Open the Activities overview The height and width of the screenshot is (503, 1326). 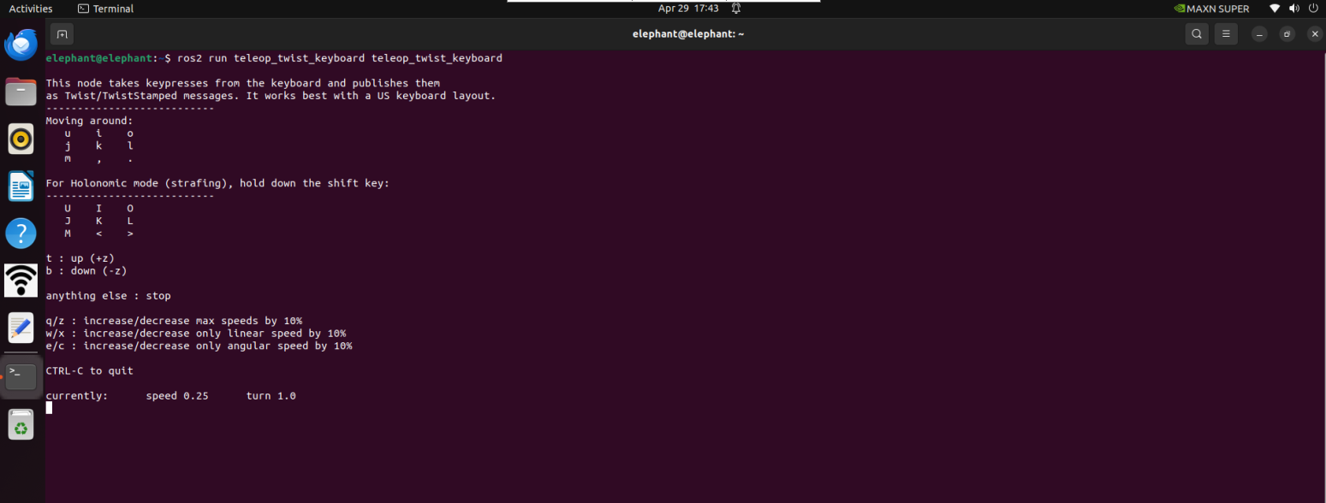click(x=31, y=9)
